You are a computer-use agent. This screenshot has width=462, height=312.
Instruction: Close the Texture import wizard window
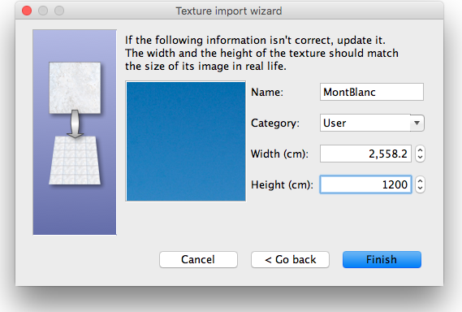coord(27,11)
